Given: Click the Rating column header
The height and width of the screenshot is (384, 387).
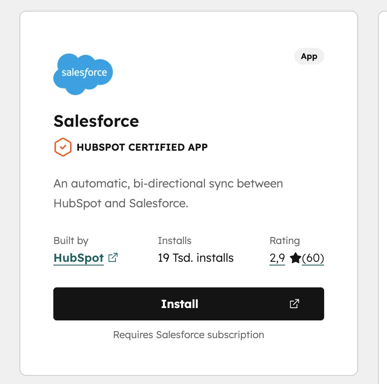Looking at the screenshot, I should pos(285,240).
